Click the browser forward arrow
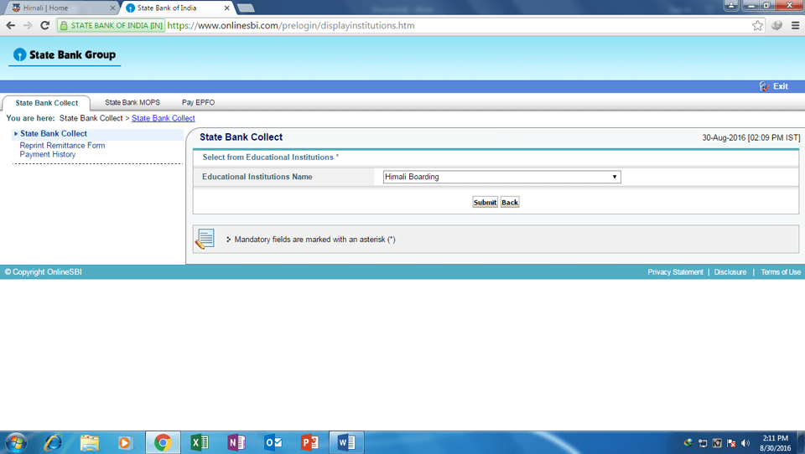 coord(28,25)
